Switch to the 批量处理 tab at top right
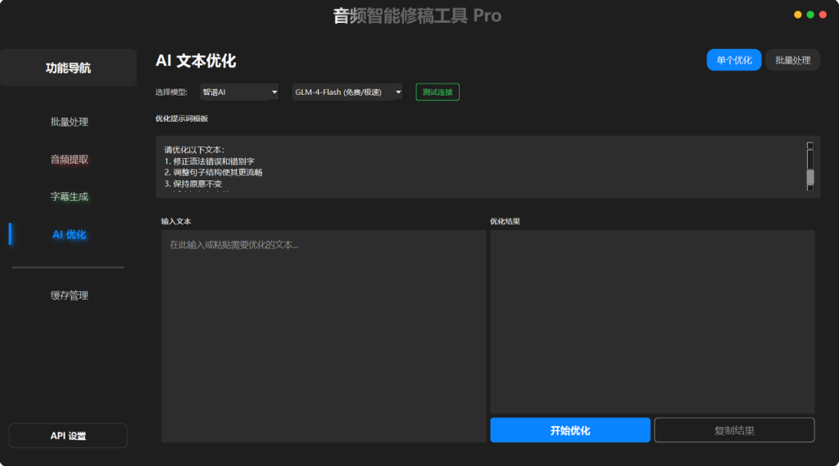The width and height of the screenshot is (839, 466). point(792,60)
